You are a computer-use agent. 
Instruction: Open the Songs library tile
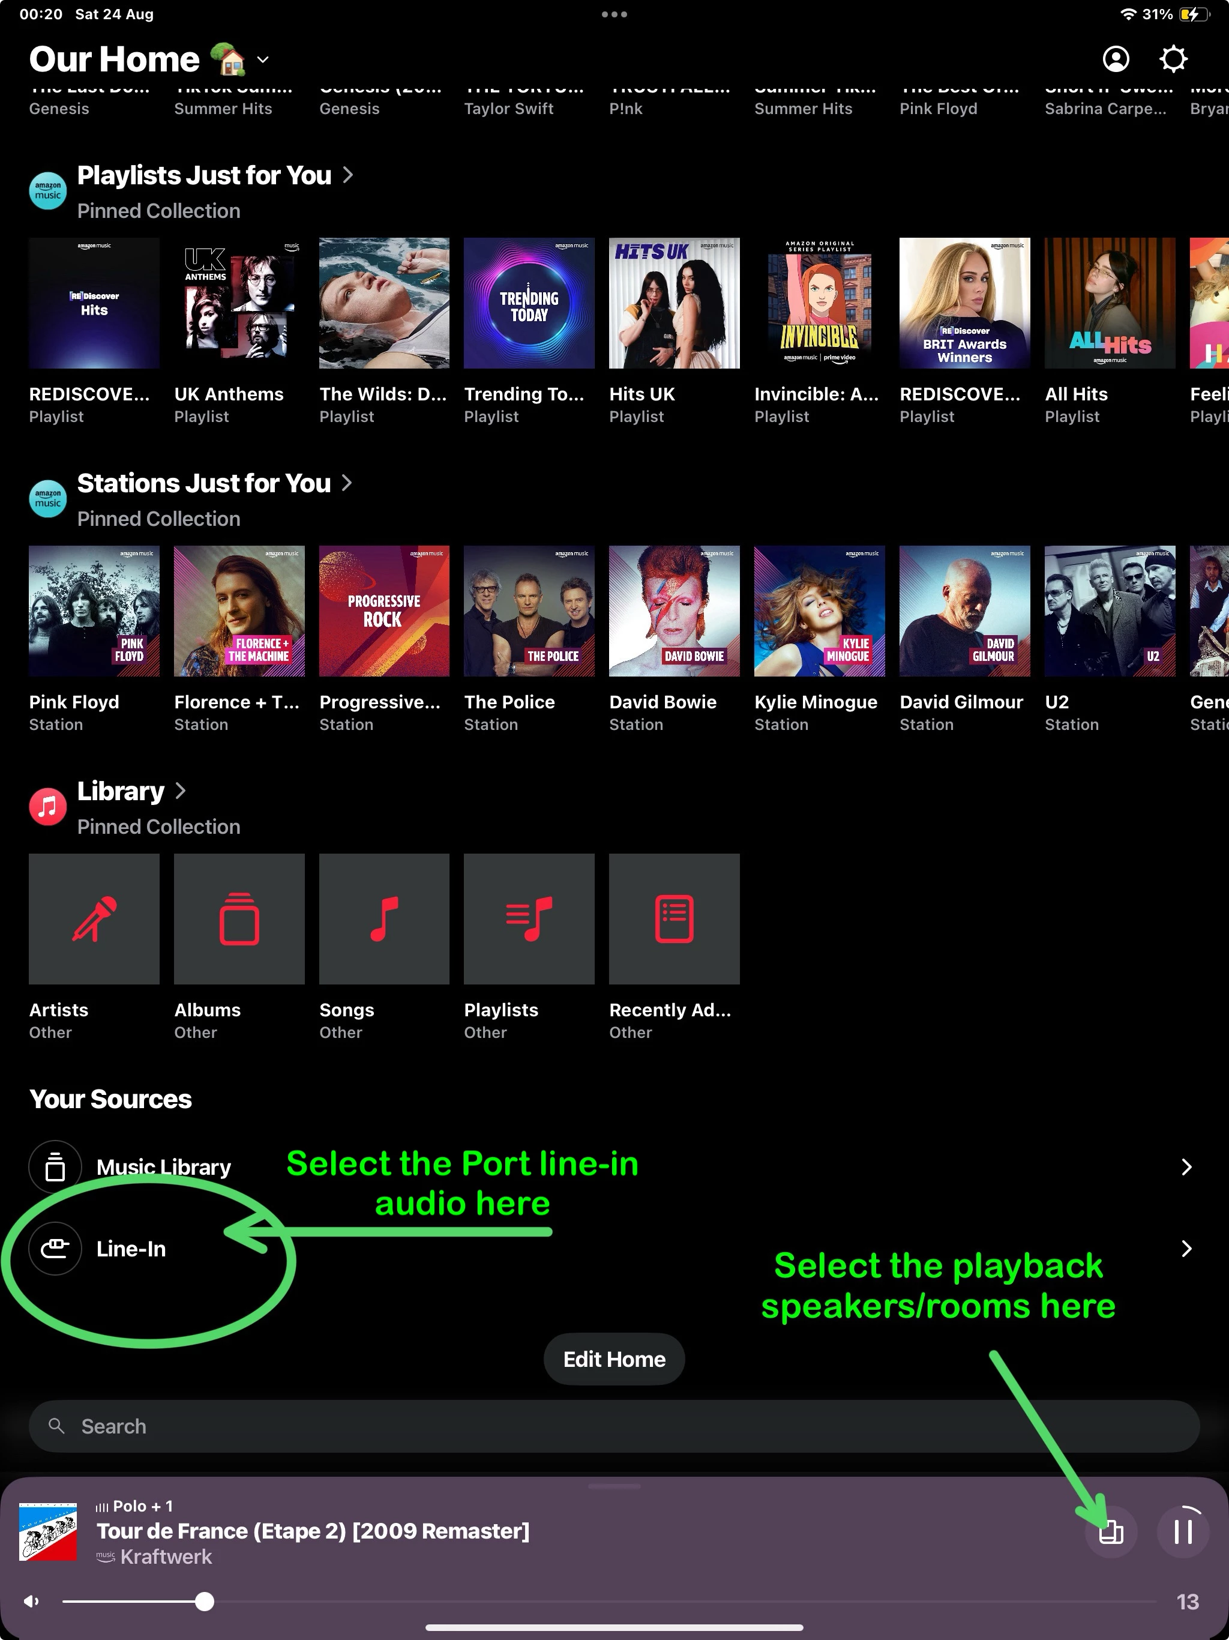[384, 918]
